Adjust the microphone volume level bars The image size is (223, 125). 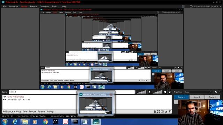coord(141,92)
